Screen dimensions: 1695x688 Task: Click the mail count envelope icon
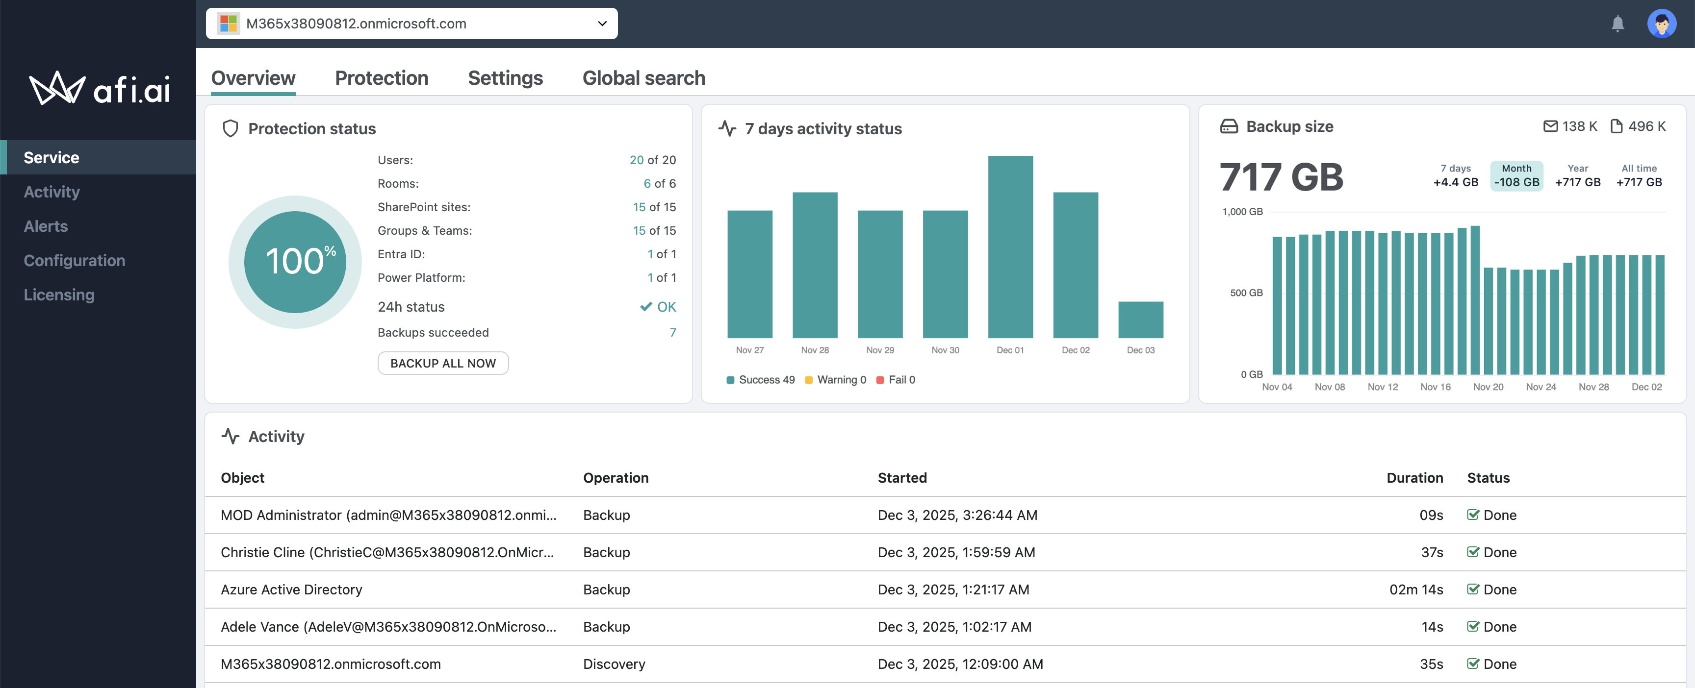[x=1550, y=126]
